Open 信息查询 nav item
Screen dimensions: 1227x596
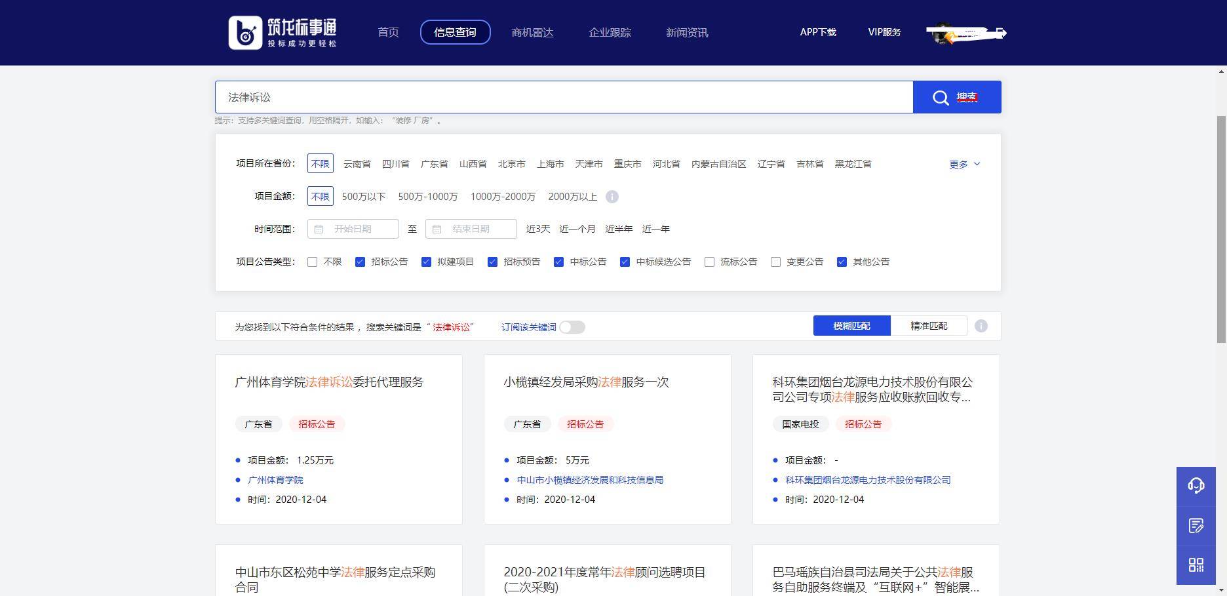(455, 32)
